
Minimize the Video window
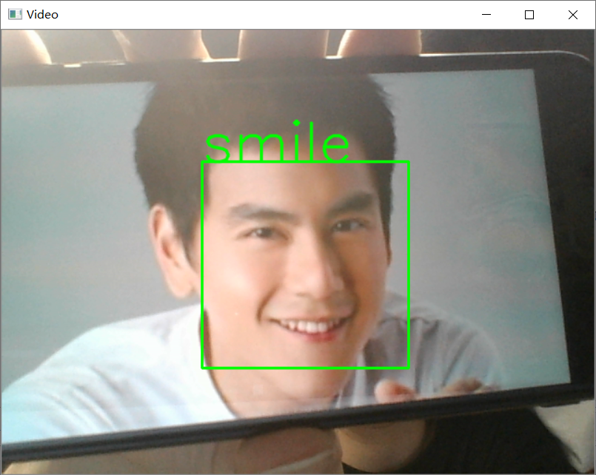click(486, 15)
